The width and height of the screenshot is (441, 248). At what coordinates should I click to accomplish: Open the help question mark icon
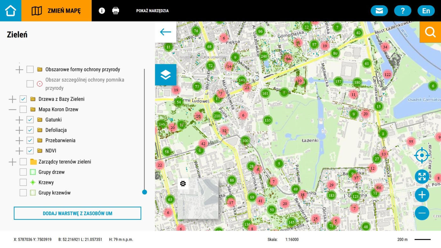(403, 11)
